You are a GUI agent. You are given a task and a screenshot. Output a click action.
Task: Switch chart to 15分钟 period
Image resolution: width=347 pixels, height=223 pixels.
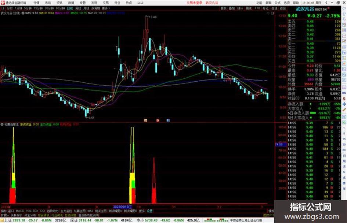[38, 8]
